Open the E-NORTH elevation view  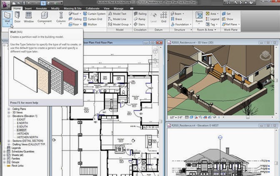click(22, 123)
